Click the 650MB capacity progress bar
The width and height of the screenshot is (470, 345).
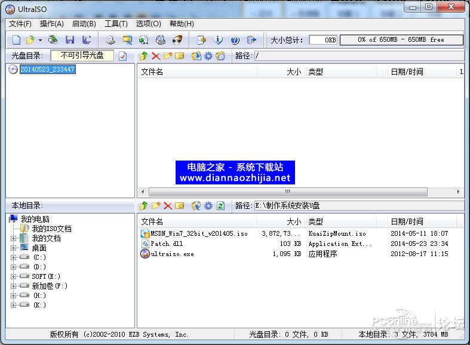coord(401,40)
